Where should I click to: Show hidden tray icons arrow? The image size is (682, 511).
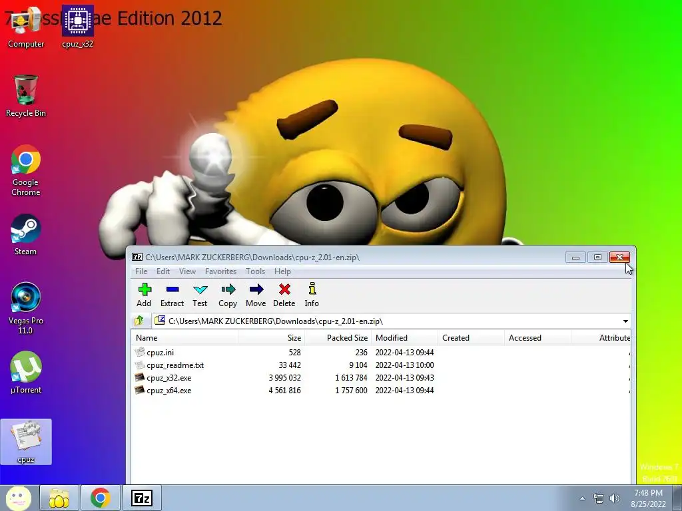[x=582, y=498]
